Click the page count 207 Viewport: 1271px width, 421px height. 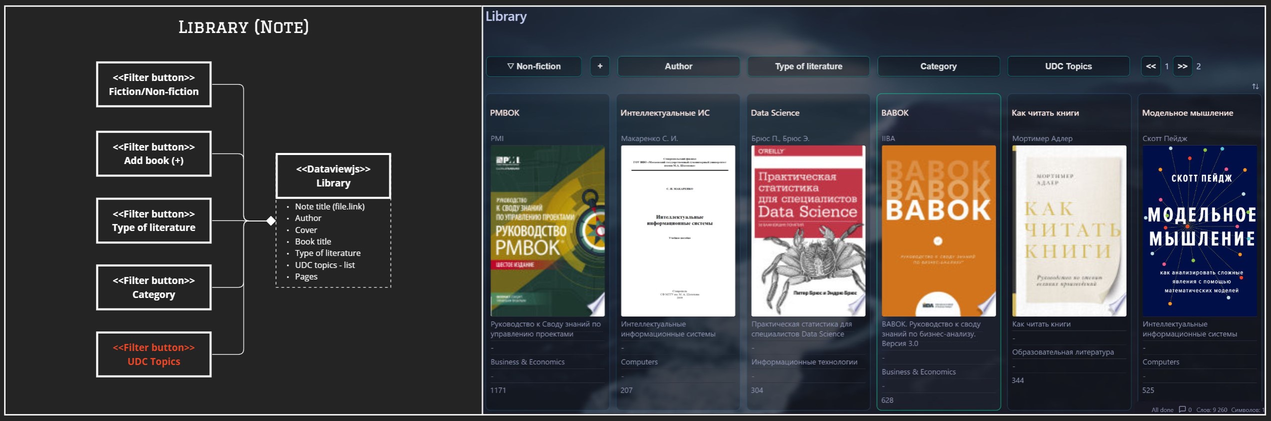pos(627,390)
